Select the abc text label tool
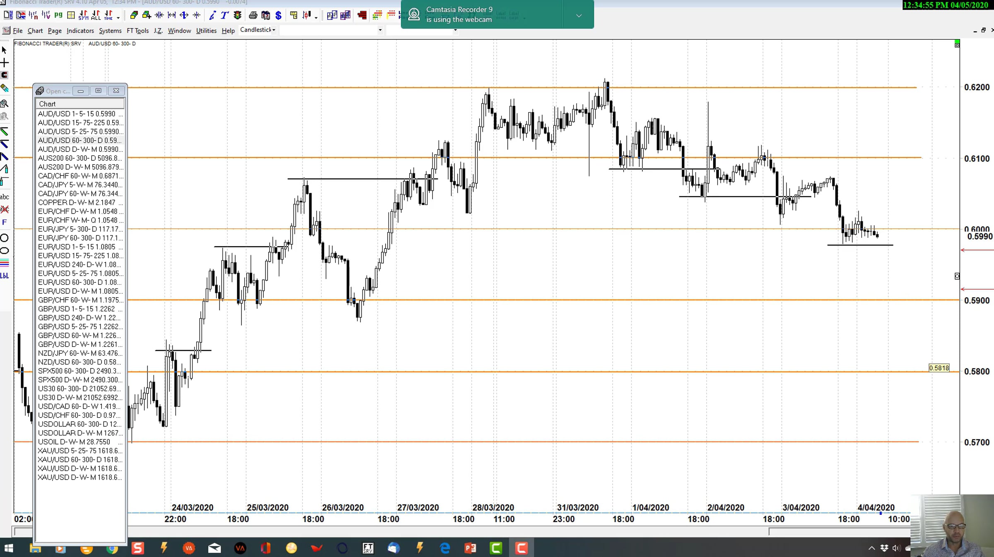Viewport: 994px width, 557px height. [x=5, y=197]
